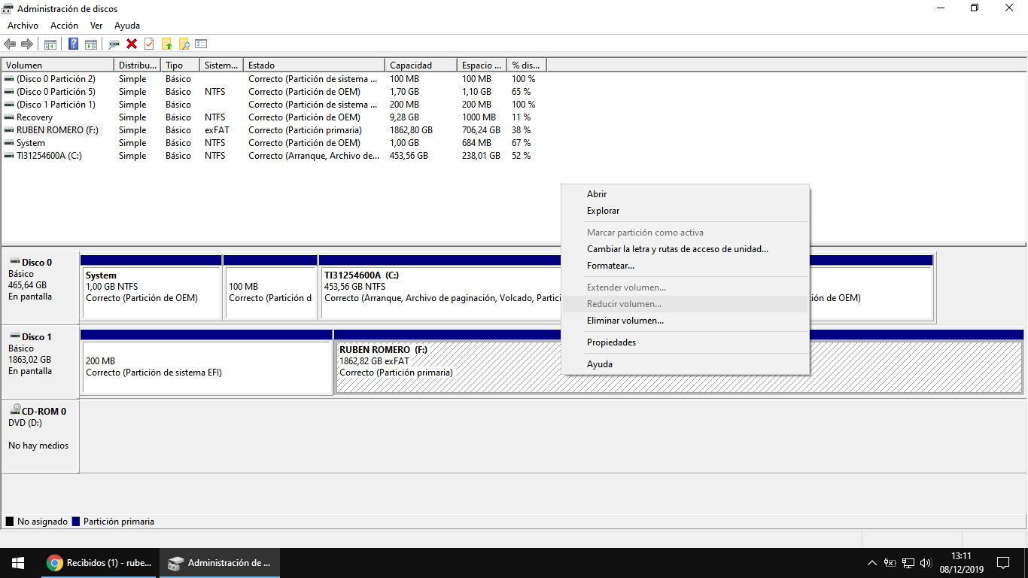The width and height of the screenshot is (1028, 578).
Task: Click the 453,56 GB capacity cell
Action: 409,156
